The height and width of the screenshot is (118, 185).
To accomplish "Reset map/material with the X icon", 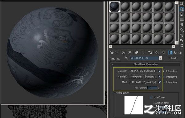I will [x=130, y=52].
